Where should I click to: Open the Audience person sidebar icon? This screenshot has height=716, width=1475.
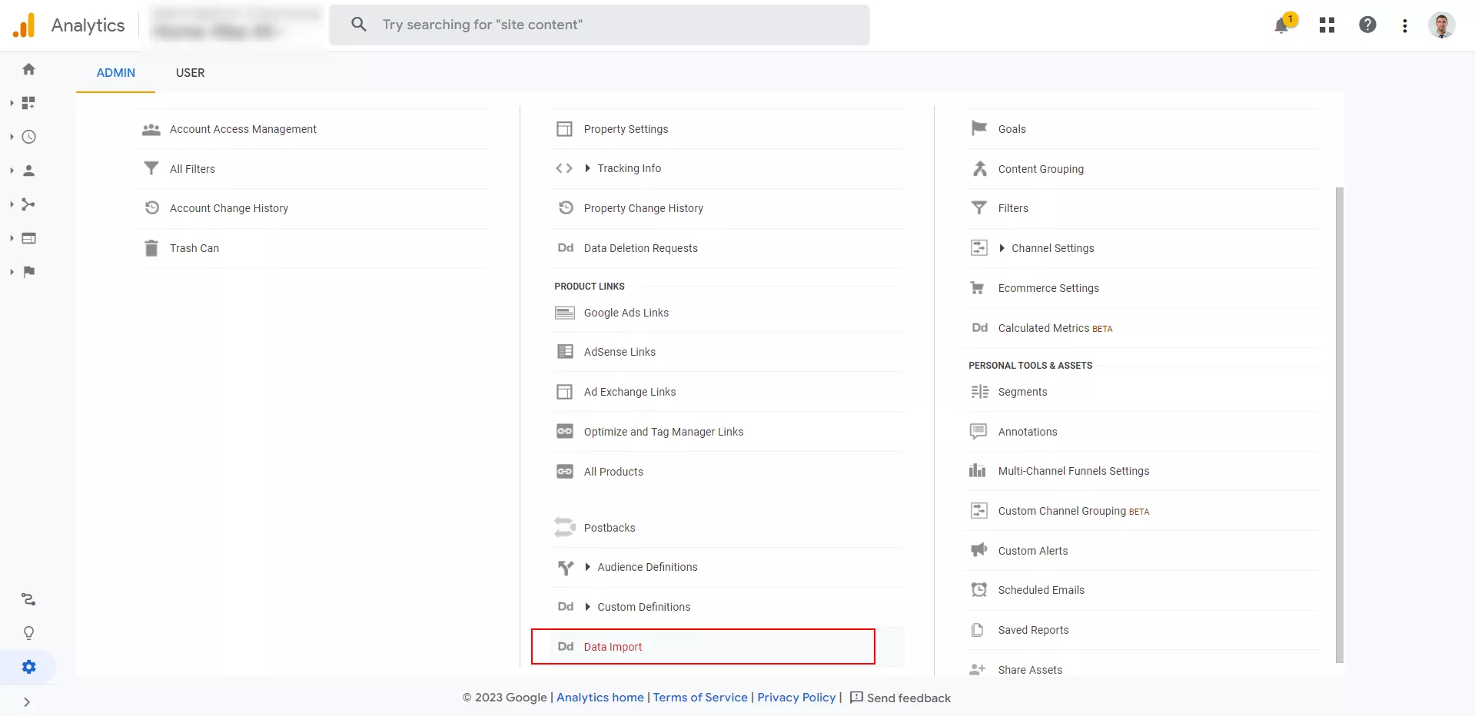[x=28, y=171]
